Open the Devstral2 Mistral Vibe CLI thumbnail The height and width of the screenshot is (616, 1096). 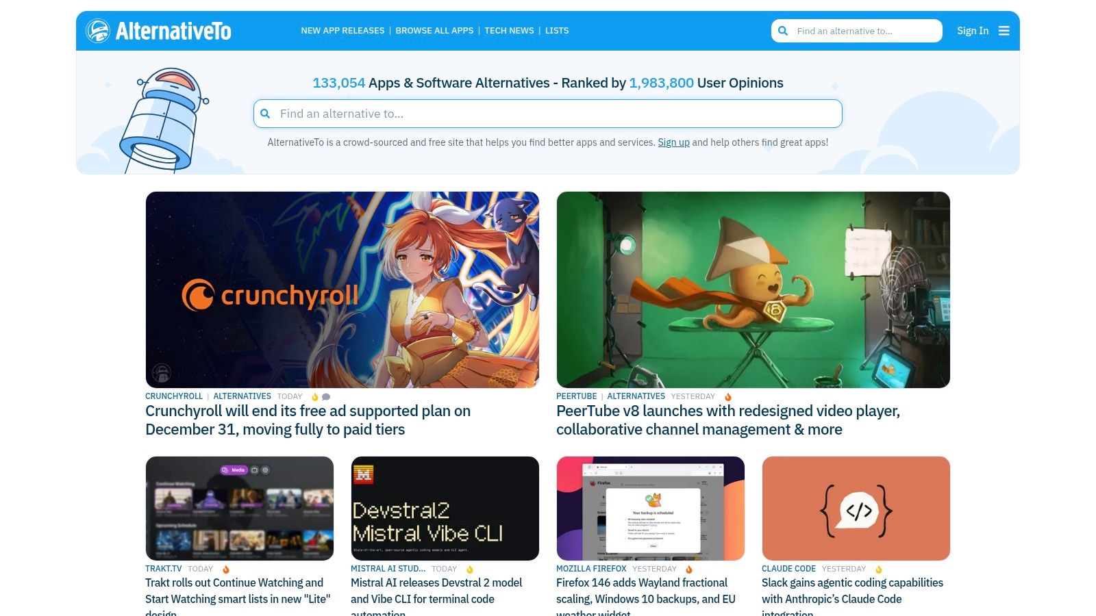[445, 509]
